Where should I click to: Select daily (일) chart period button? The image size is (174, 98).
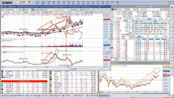pos(33,10)
